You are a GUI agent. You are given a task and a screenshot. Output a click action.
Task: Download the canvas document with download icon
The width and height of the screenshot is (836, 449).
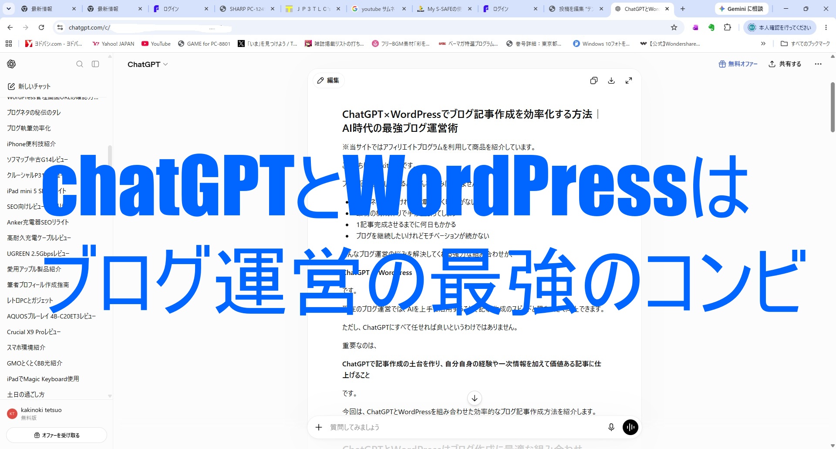pos(611,80)
